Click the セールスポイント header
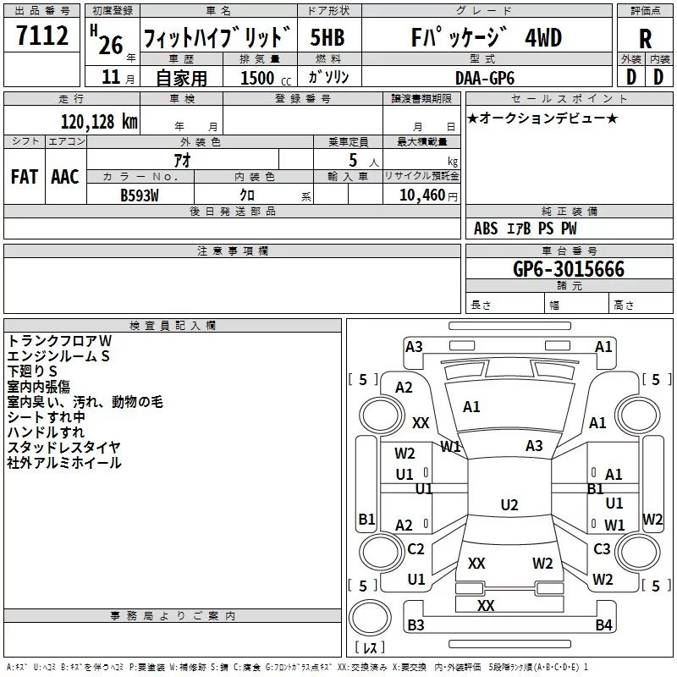Viewport: 677px width, 677px height. click(569, 99)
